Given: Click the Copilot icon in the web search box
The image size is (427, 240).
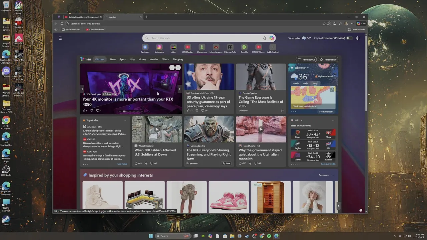Looking at the screenshot, I should tap(272, 38).
